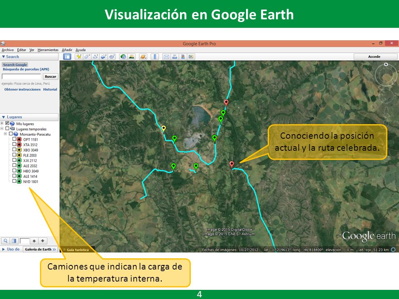
Task: Click the Fechas de imágenes date in status bar
Action: click(230, 250)
